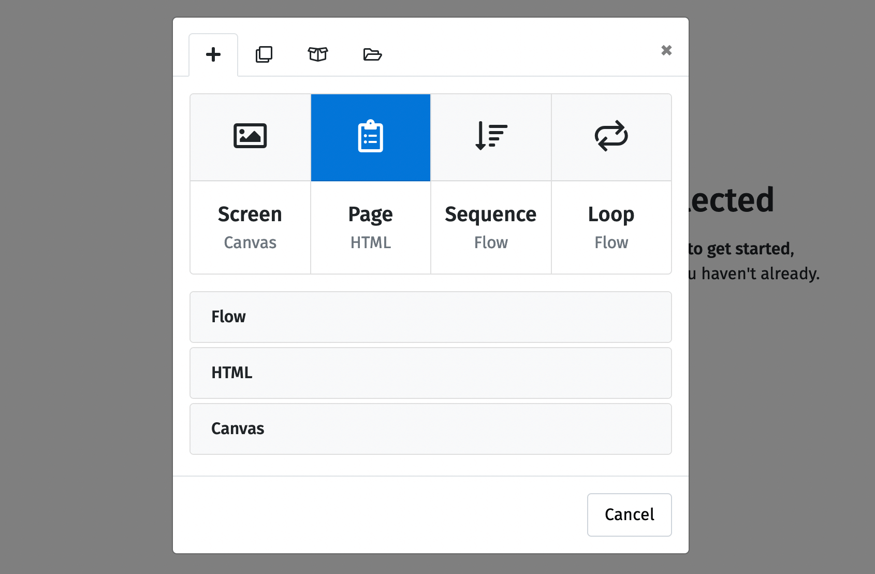Open the folder tab icon
This screenshot has height=574, width=875.
pyautogui.click(x=372, y=54)
